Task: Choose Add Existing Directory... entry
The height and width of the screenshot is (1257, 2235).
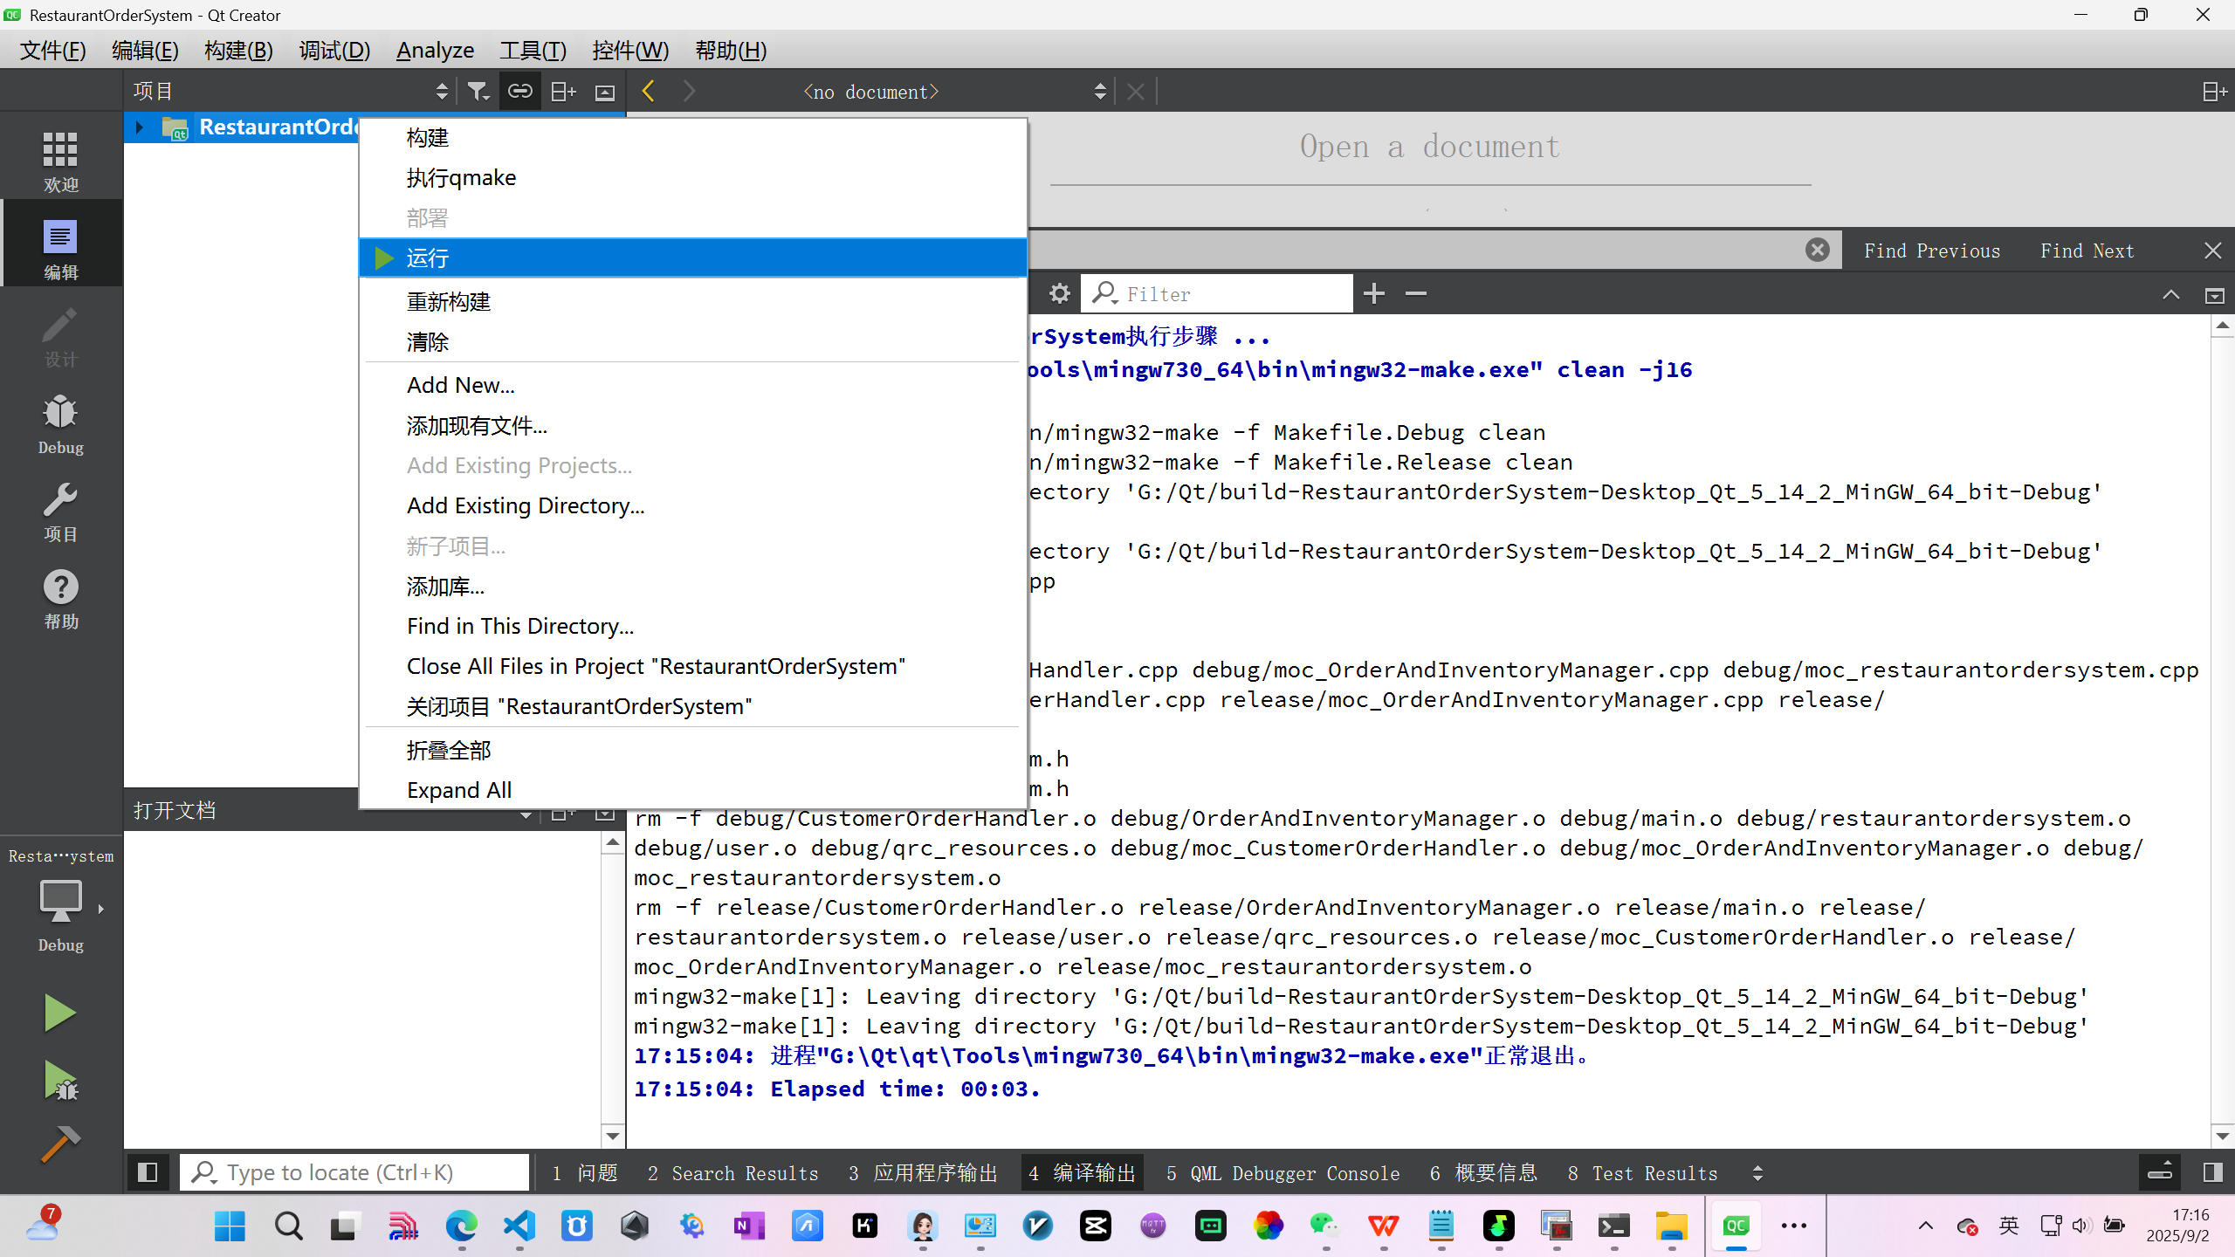Action: click(x=693, y=505)
